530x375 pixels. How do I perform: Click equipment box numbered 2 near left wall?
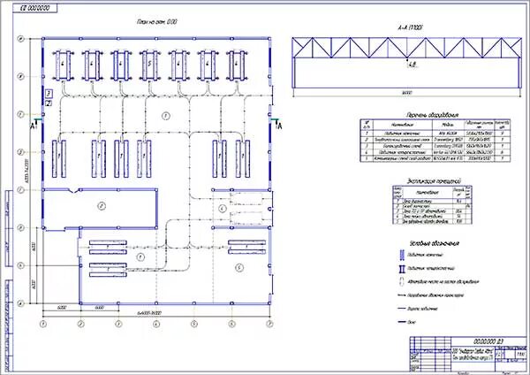(x=49, y=103)
